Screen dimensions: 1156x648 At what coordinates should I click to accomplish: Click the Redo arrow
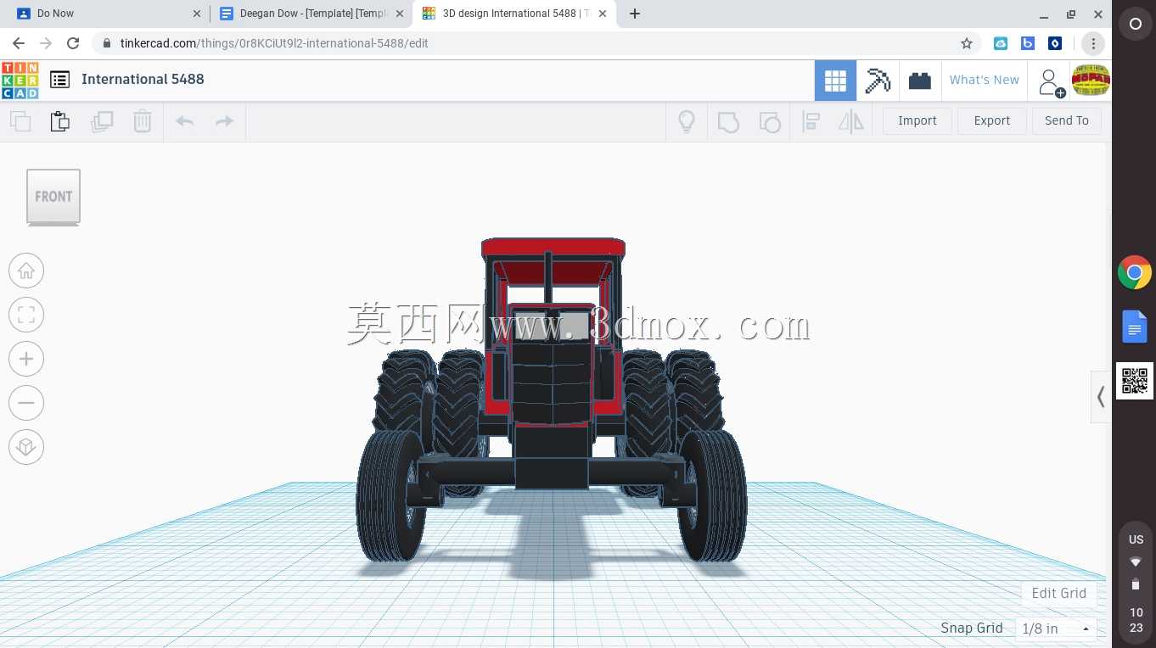tap(224, 121)
